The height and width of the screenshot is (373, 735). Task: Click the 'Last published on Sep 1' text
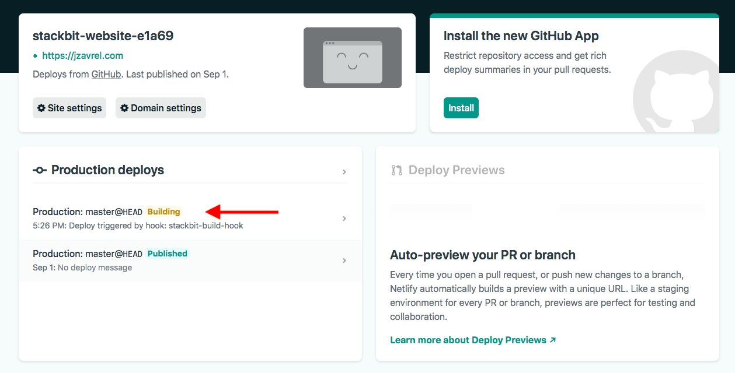click(x=177, y=75)
